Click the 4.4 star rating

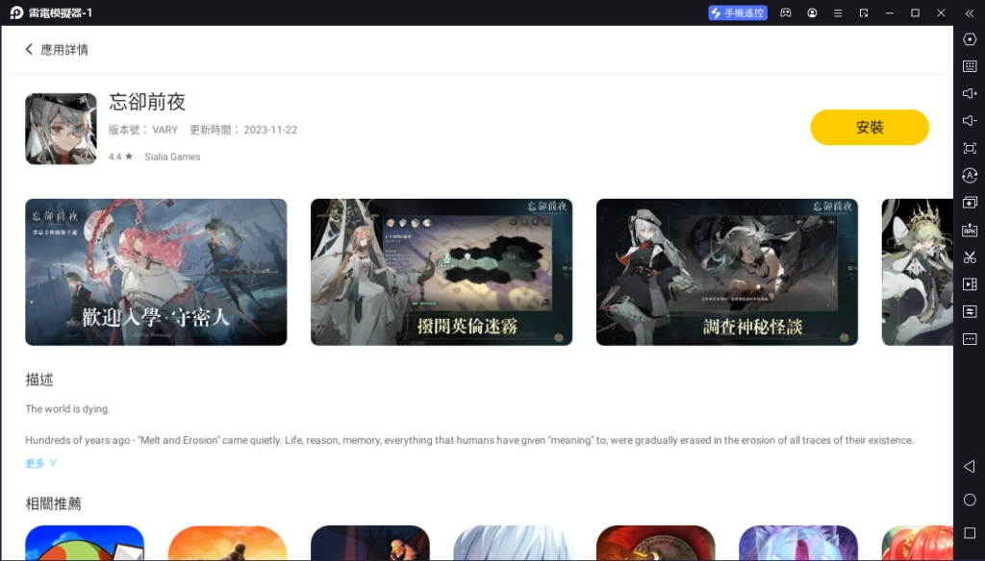(x=120, y=157)
